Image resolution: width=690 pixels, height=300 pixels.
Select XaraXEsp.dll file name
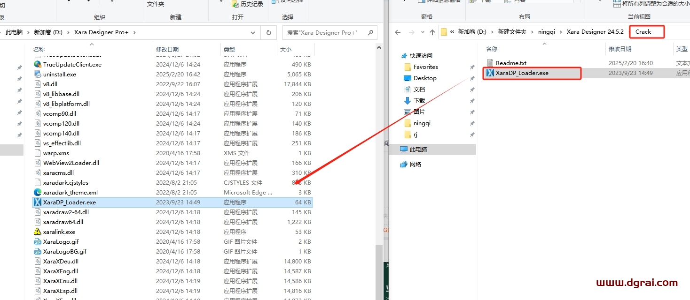pos(60,291)
